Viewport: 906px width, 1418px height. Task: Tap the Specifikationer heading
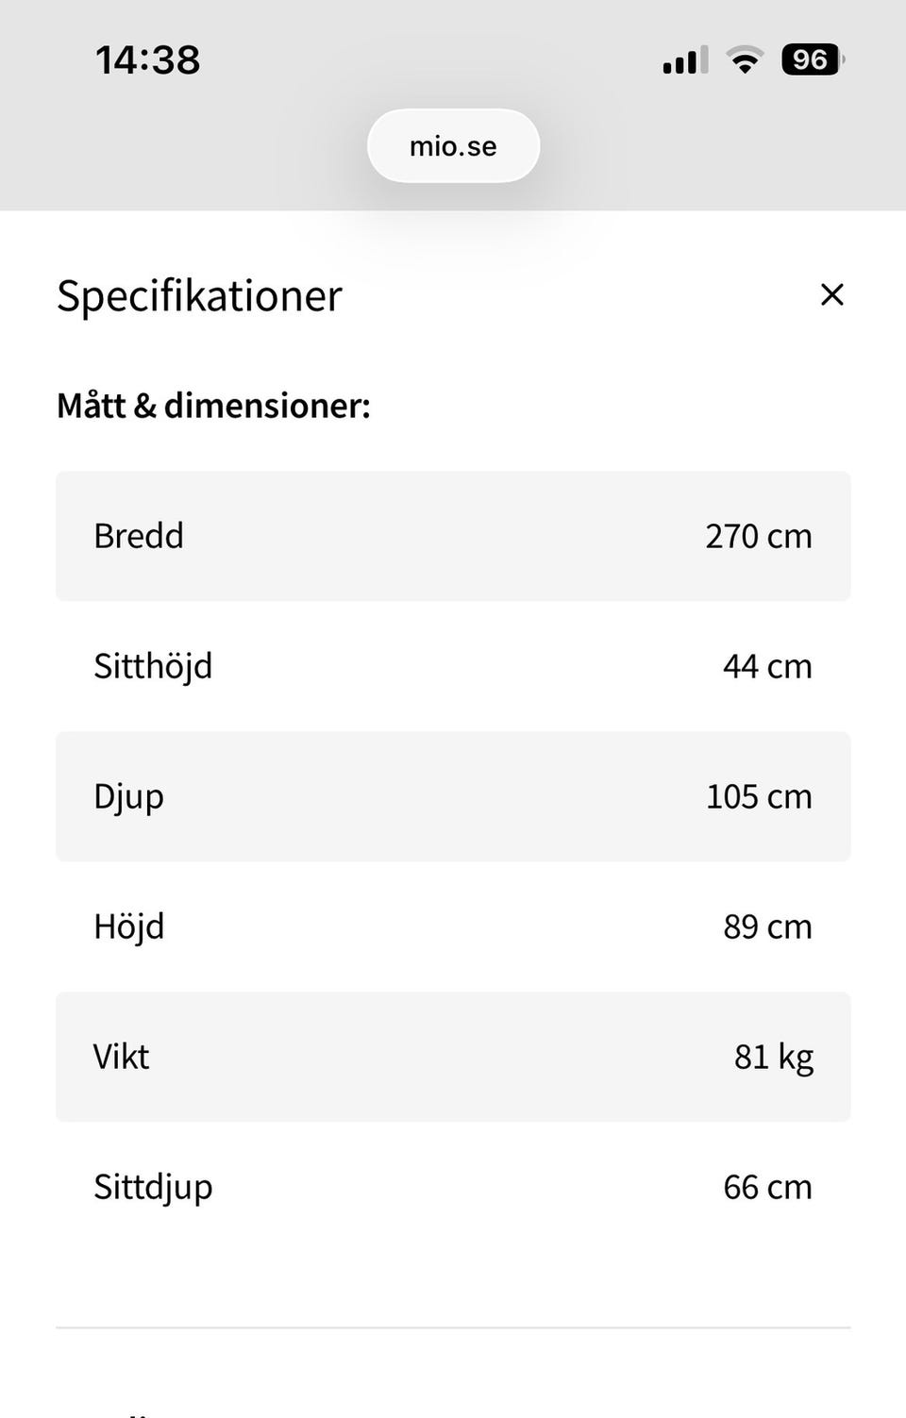199,295
